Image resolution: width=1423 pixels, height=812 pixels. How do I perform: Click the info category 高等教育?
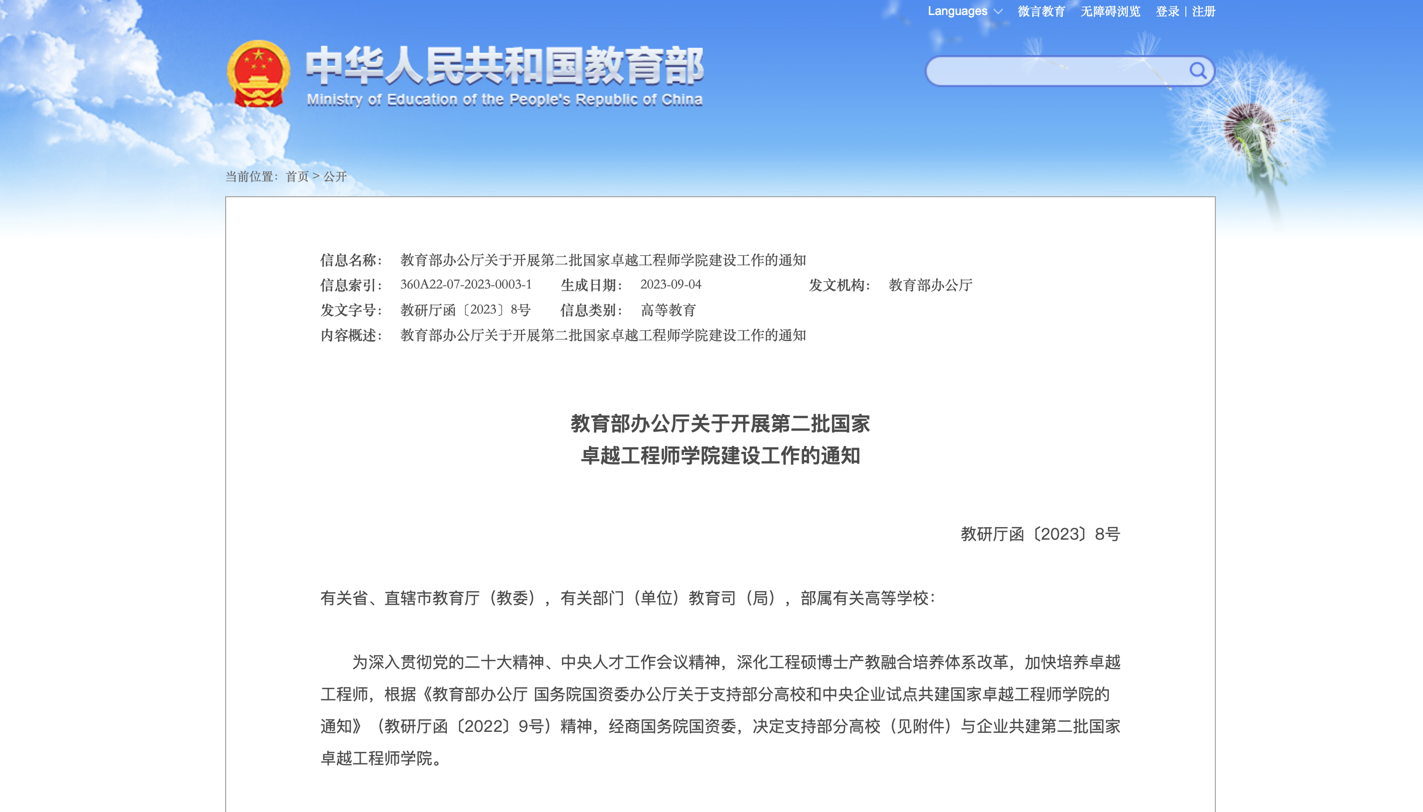coord(668,309)
